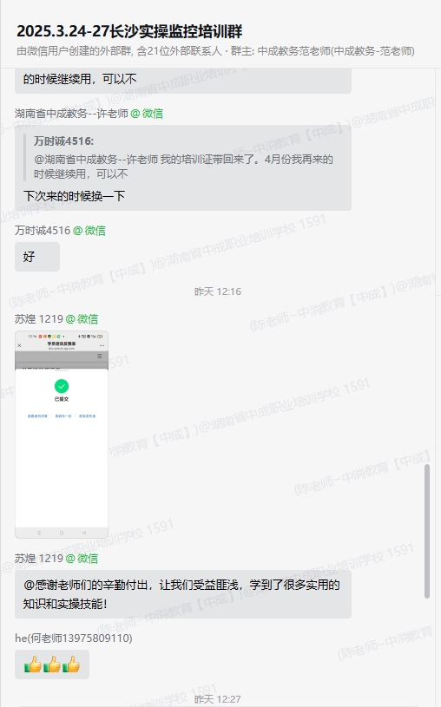
Task: Click the short 好 message bubble
Action: tap(37, 257)
